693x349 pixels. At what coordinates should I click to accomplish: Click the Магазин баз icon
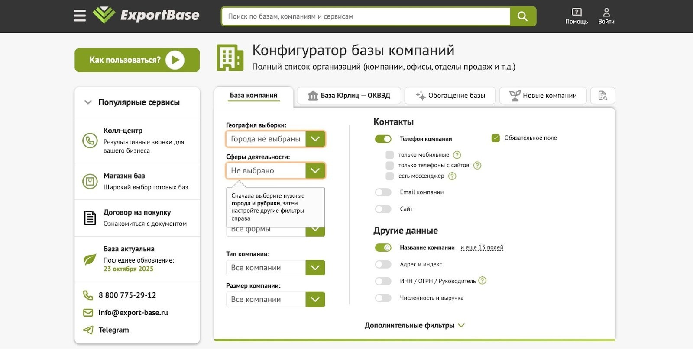[x=90, y=181]
